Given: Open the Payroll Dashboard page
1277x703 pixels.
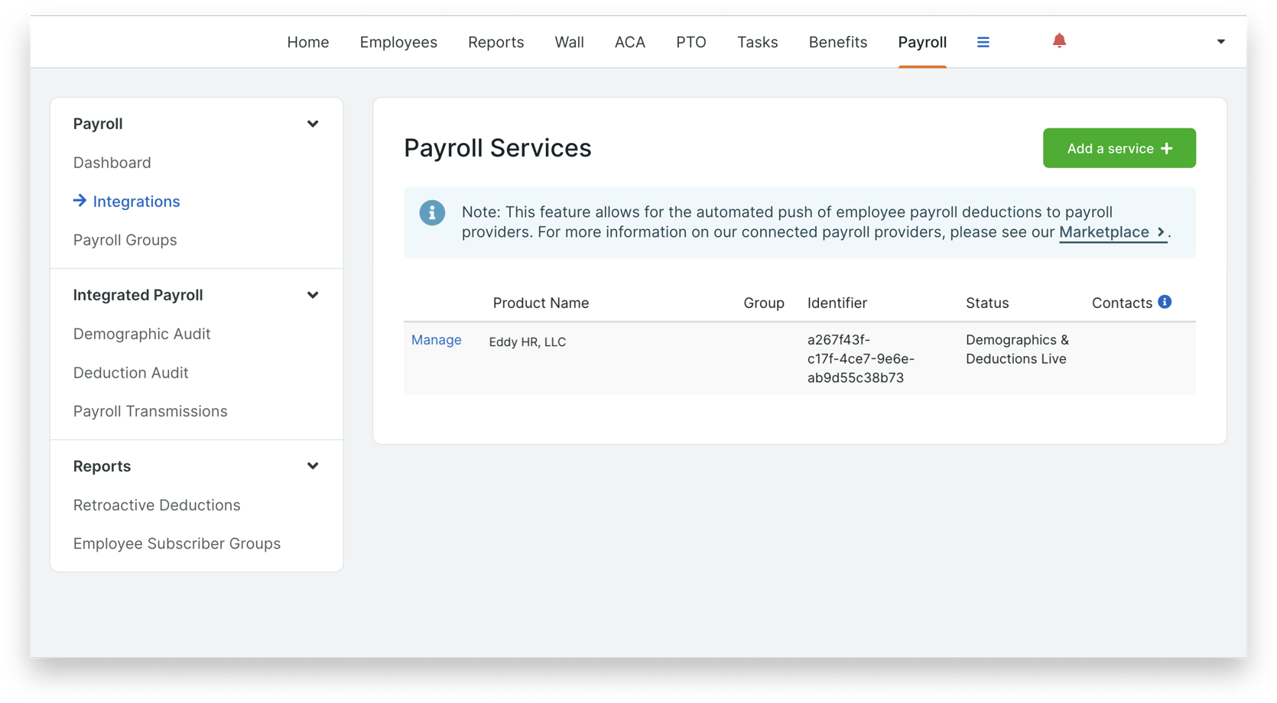Looking at the screenshot, I should click(112, 162).
